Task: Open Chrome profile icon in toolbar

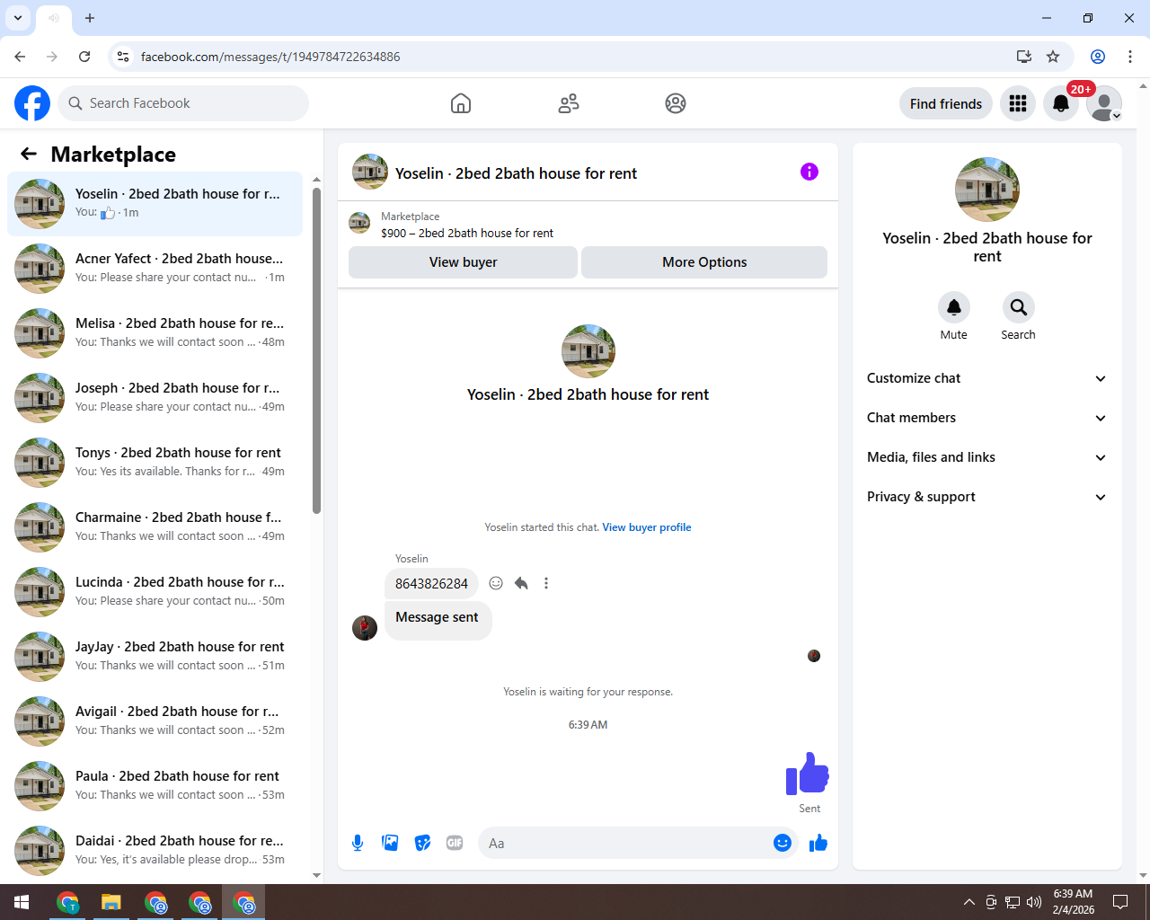Action: pos(1098,57)
